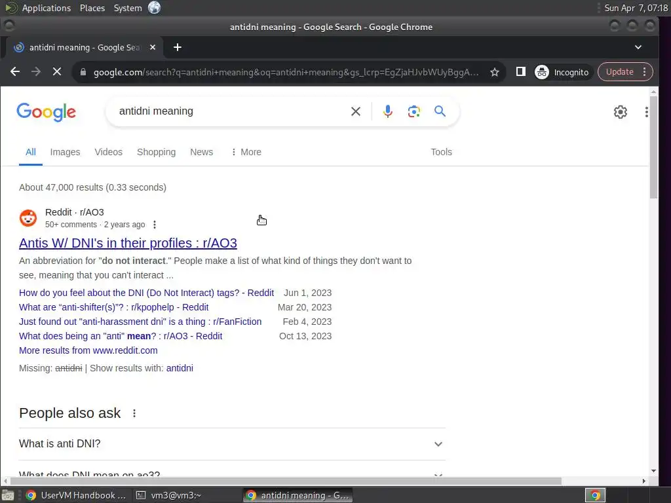Select the antidni meaning browser tab
The height and width of the screenshot is (503, 671).
(x=85, y=47)
